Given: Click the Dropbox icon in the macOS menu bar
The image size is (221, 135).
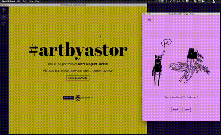Looking at the screenshot, I should tap(187, 1).
